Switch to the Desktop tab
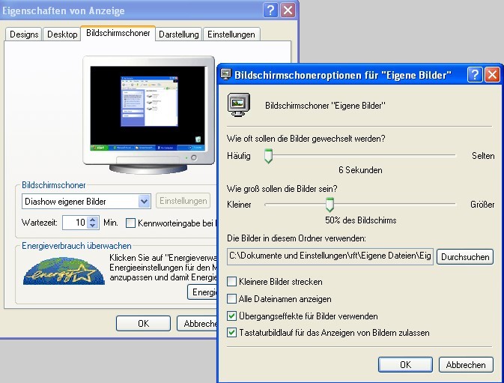Viewport: 504px width, 383px height. [x=62, y=34]
